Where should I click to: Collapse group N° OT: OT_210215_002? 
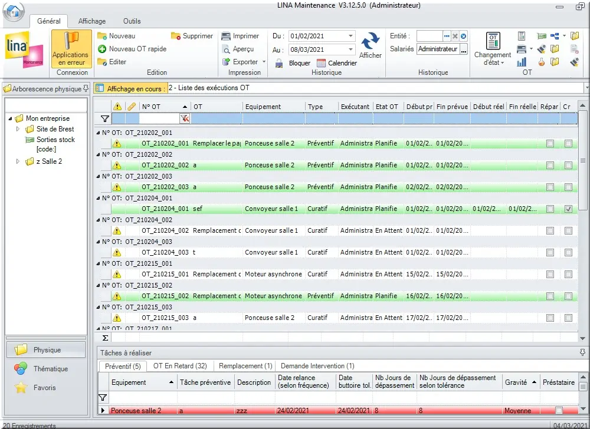tap(98, 285)
